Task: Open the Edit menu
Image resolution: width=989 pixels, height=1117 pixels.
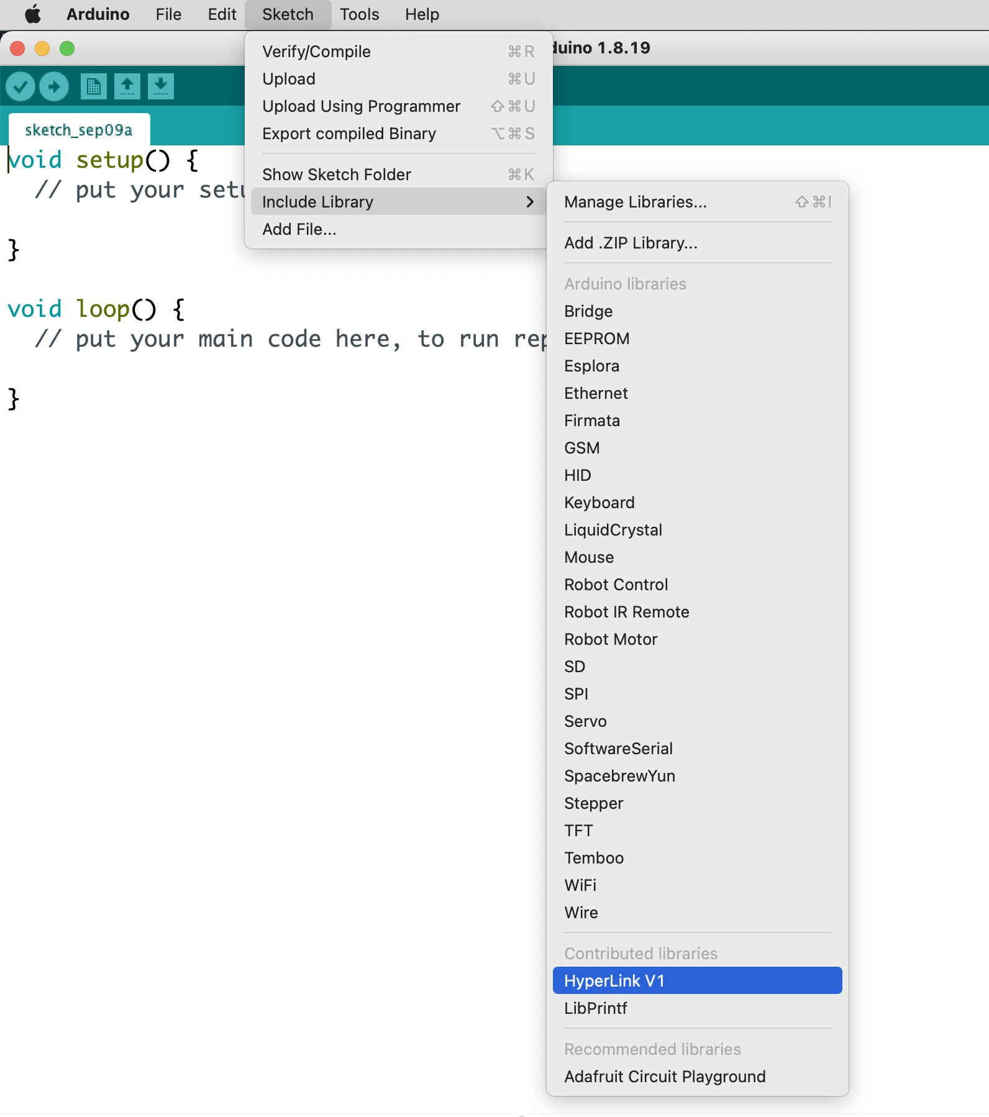Action: point(222,14)
